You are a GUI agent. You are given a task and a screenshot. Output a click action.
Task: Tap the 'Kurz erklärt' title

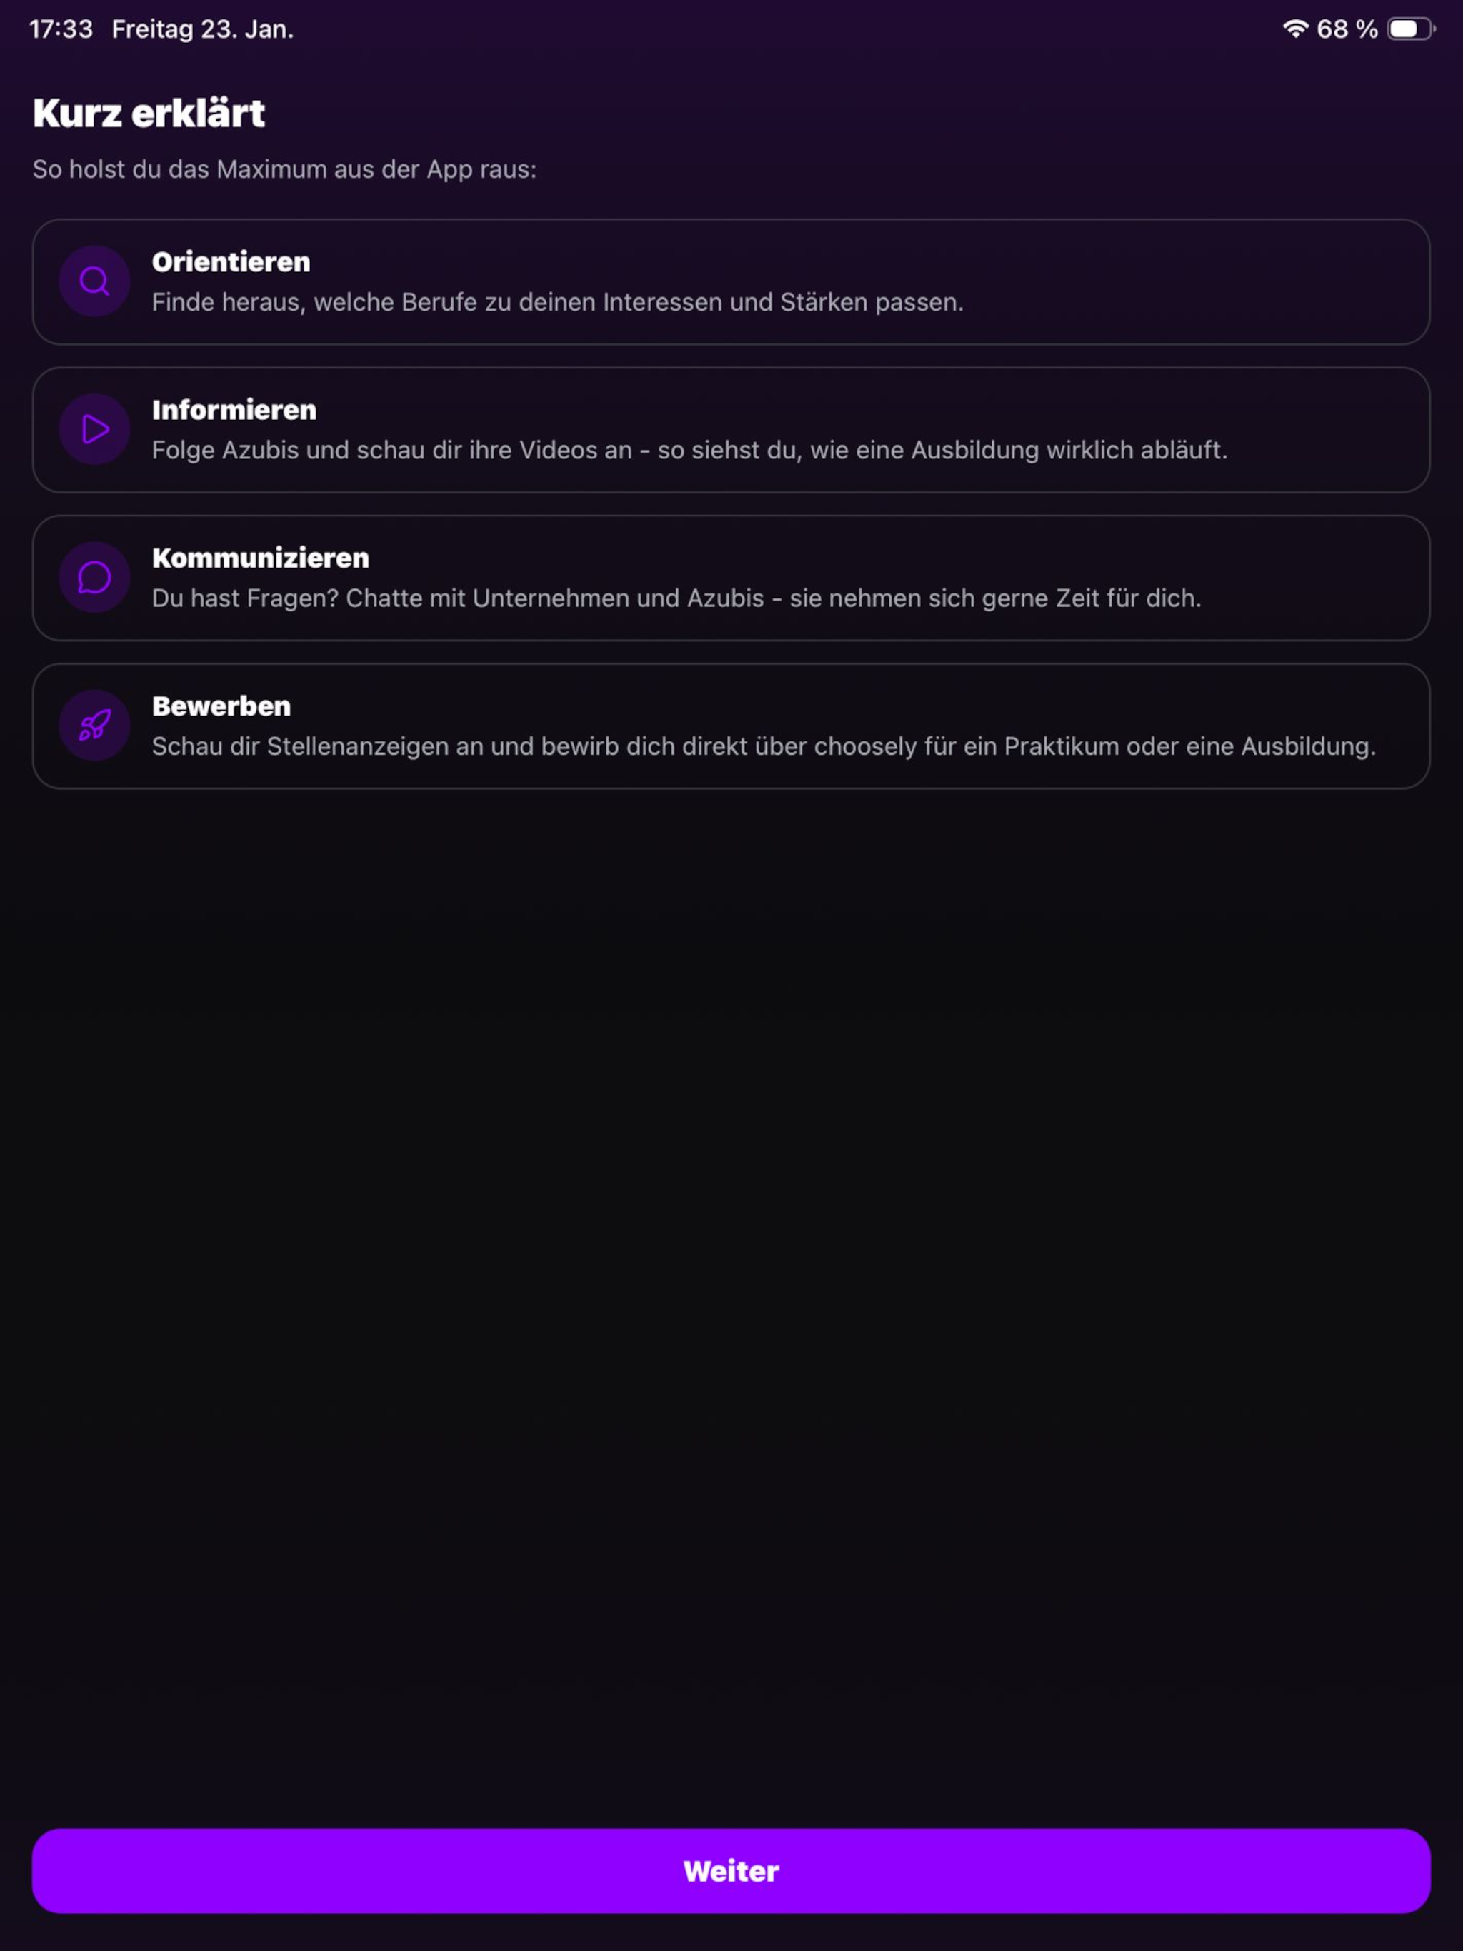click(x=149, y=114)
